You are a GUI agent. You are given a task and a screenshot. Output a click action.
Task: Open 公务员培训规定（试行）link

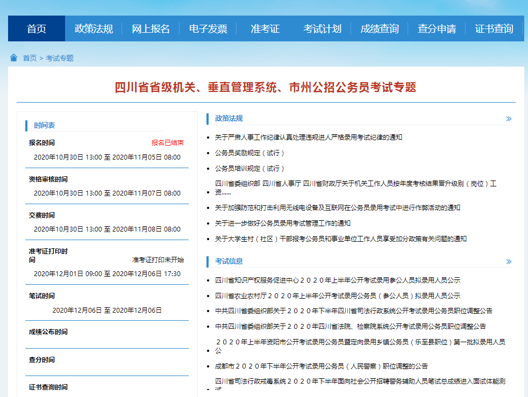tap(249, 169)
